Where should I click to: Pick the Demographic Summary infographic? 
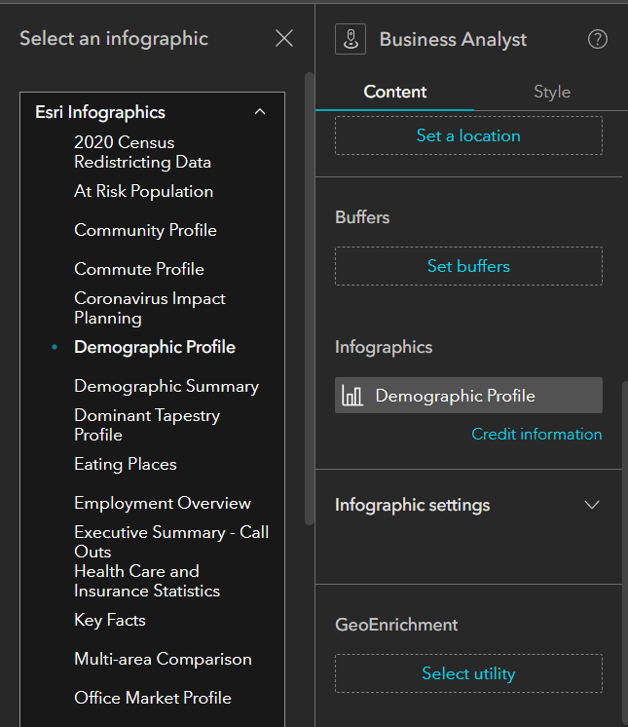[x=166, y=386]
